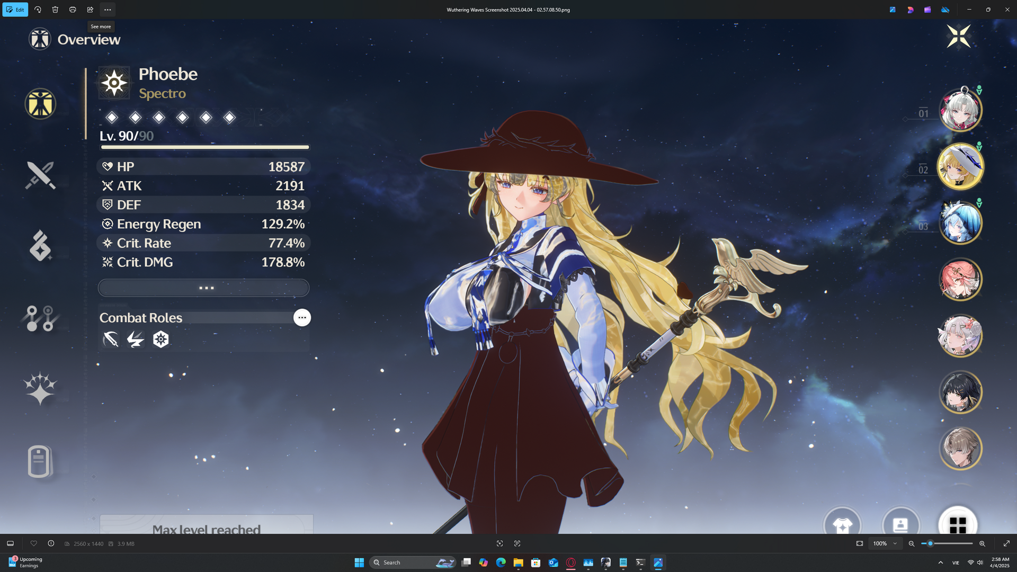Open the 100% zoom level dropdown
The image size is (1017, 572).
(885, 543)
